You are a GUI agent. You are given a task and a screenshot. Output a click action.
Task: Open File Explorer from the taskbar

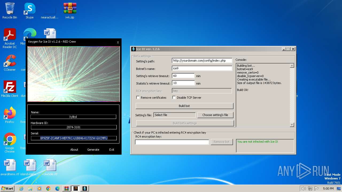tap(30, 189)
